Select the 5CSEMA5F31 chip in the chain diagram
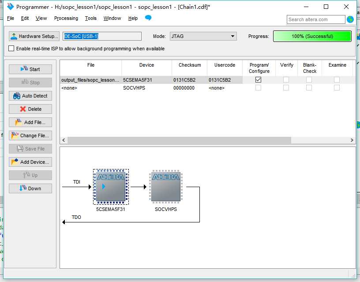 coord(111,187)
